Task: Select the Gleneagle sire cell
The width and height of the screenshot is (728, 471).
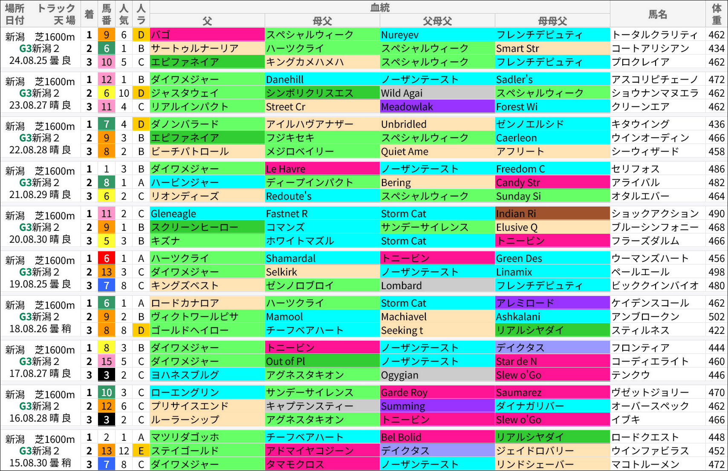Action: pyautogui.click(x=207, y=214)
